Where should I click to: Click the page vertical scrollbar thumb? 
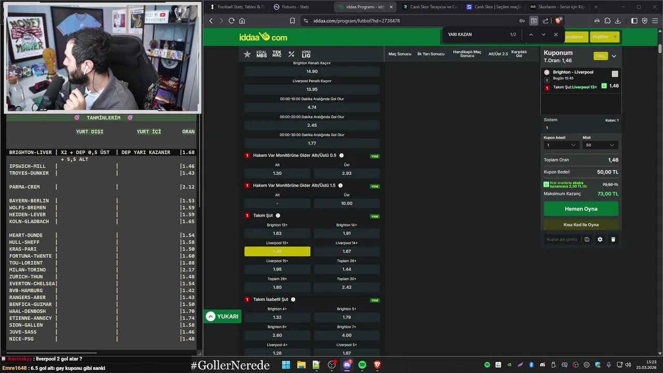point(660,49)
